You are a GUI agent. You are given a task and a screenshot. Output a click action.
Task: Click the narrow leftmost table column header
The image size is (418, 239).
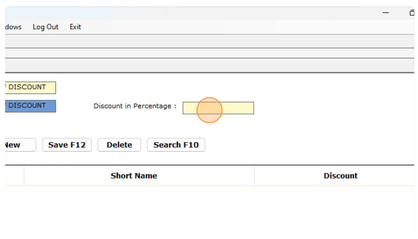tap(15, 176)
